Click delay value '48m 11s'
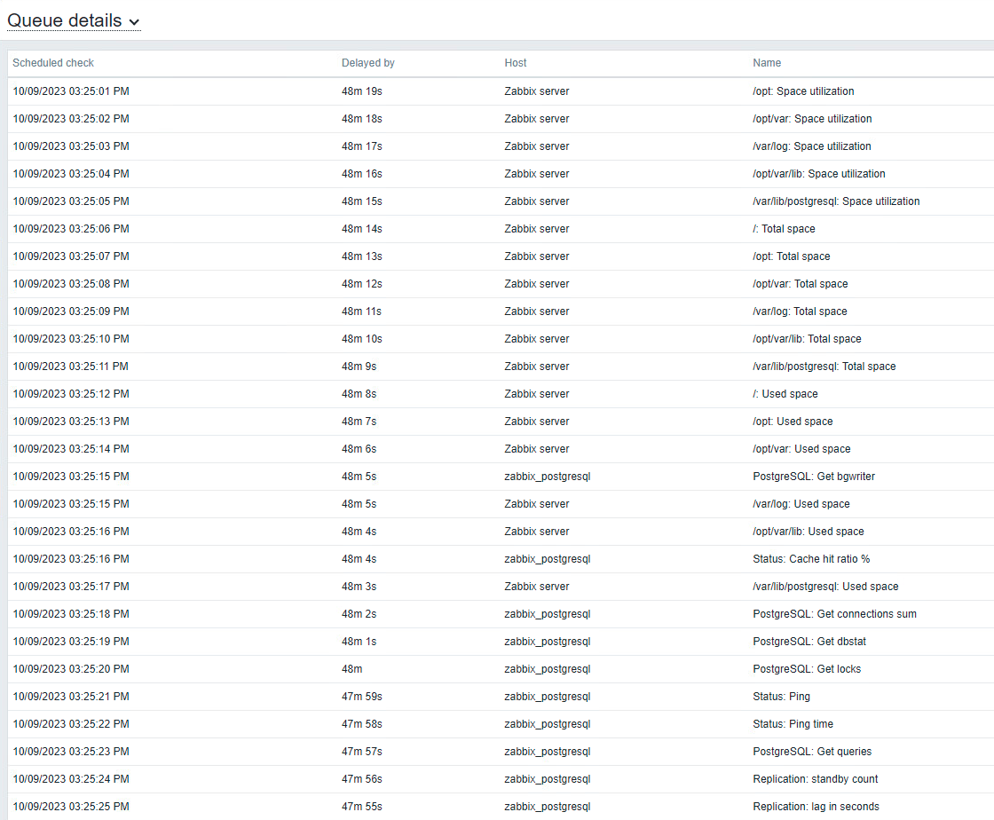The height and width of the screenshot is (820, 994). click(x=362, y=311)
